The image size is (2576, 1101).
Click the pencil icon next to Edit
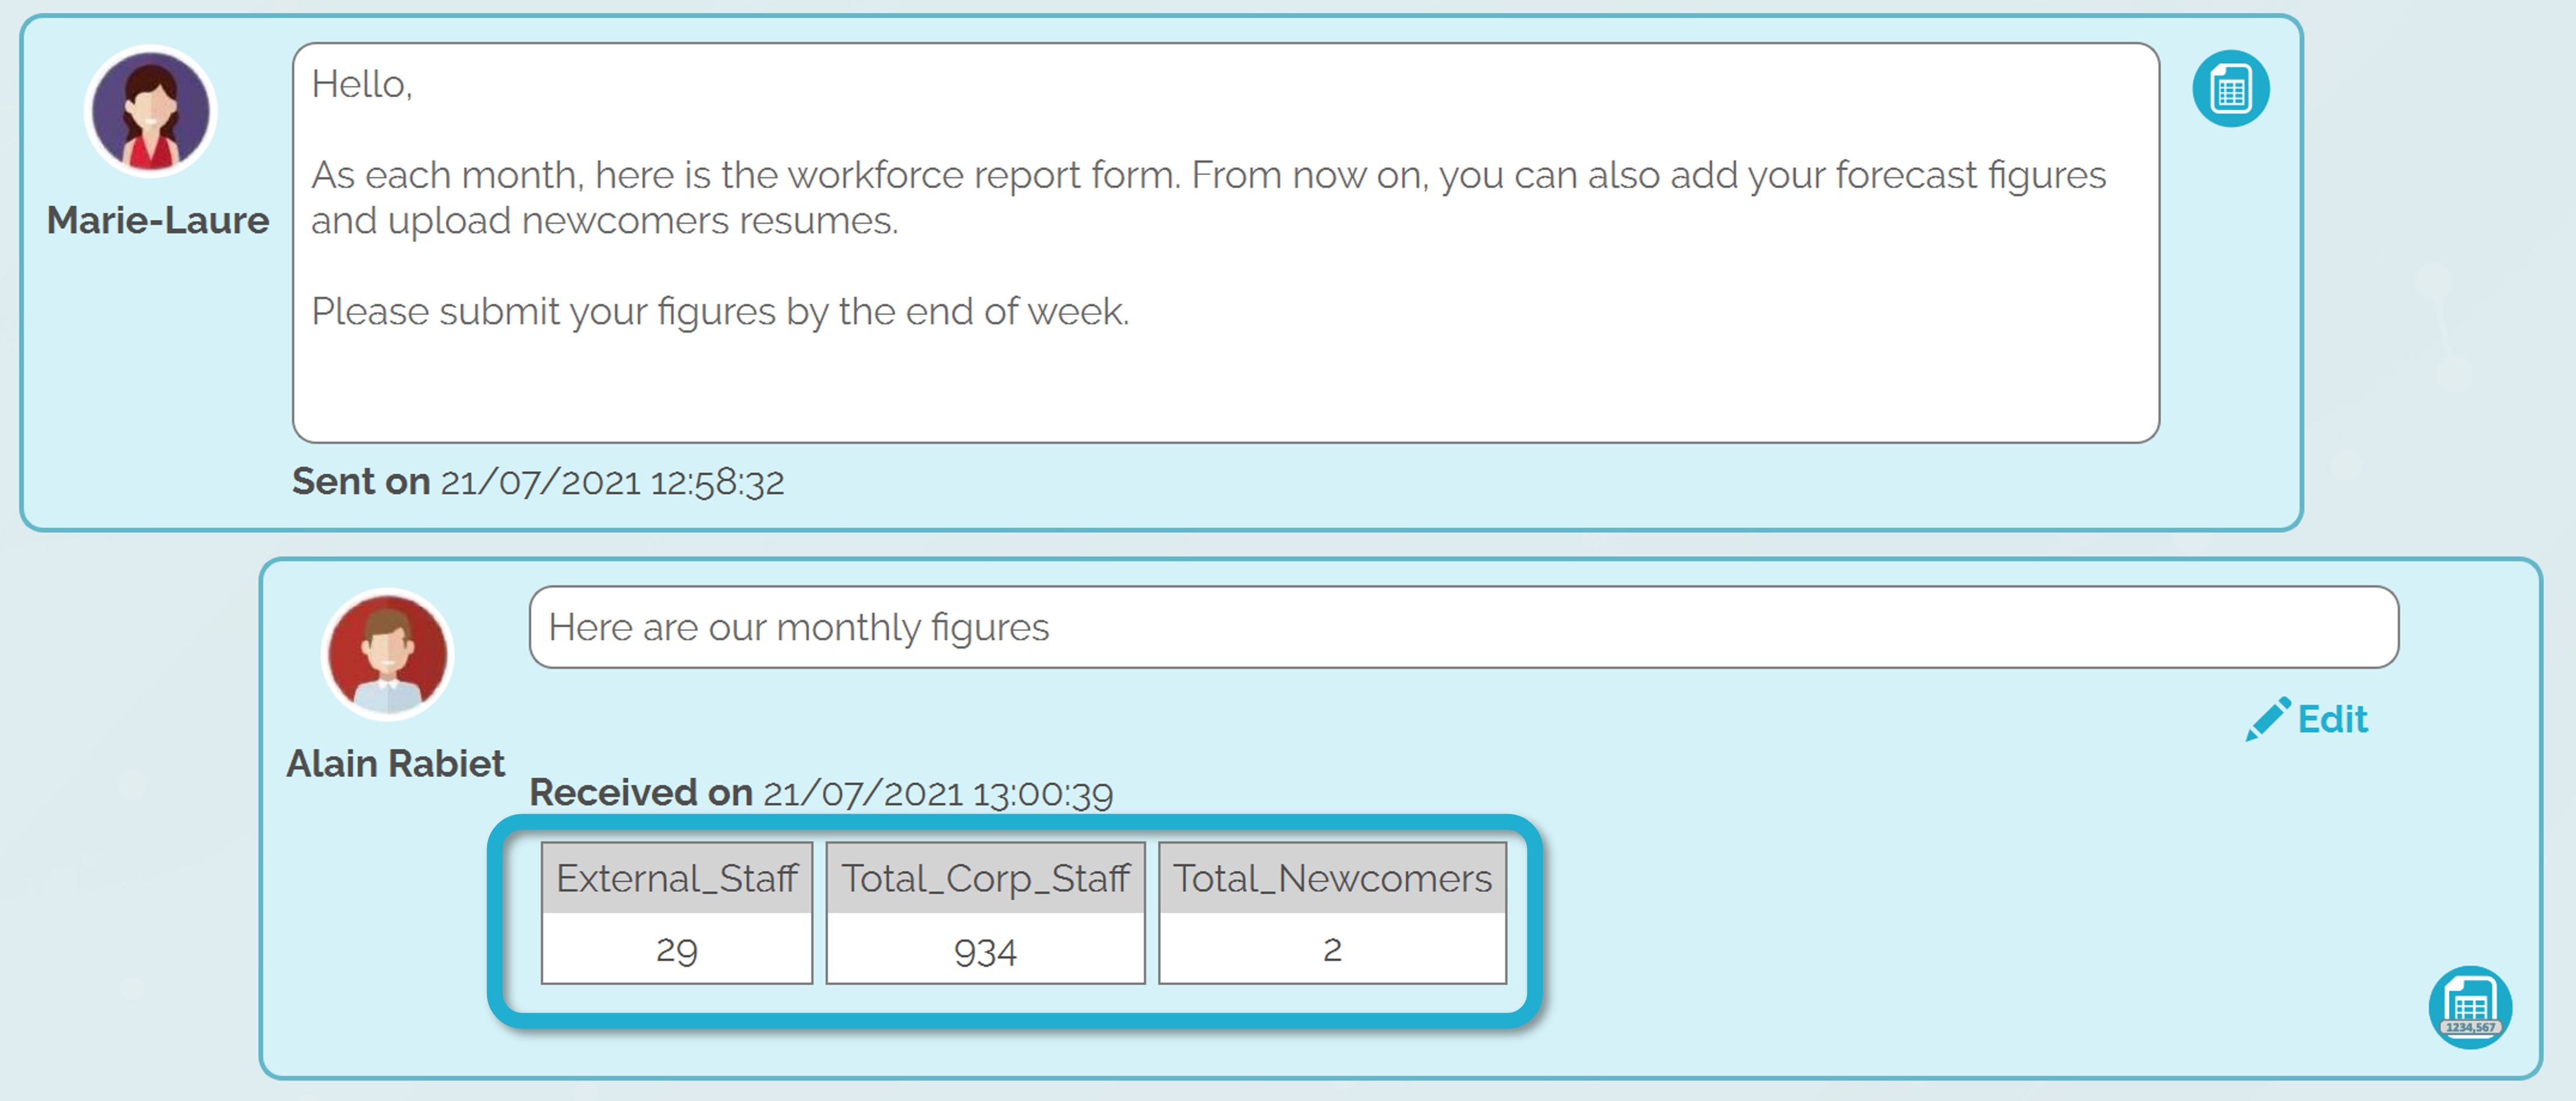coord(2267,719)
